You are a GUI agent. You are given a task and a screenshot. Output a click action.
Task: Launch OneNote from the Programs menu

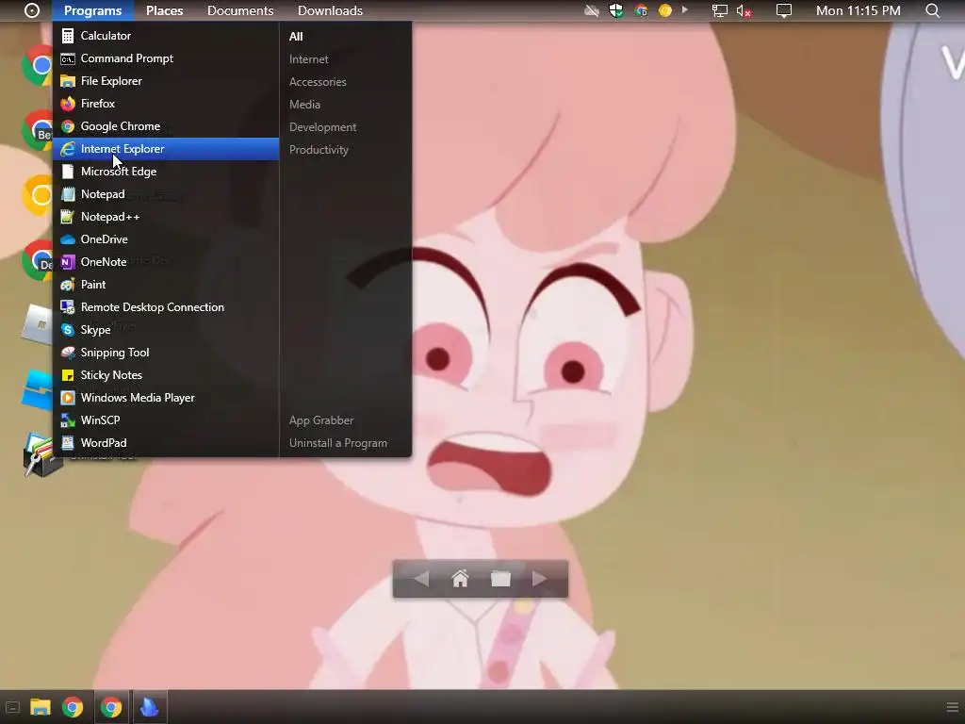166,262
